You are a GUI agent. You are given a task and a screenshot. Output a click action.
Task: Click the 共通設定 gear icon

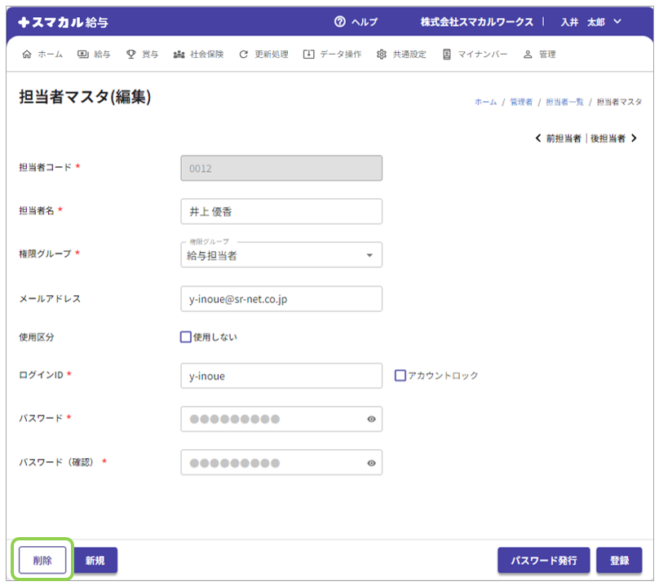click(x=381, y=55)
